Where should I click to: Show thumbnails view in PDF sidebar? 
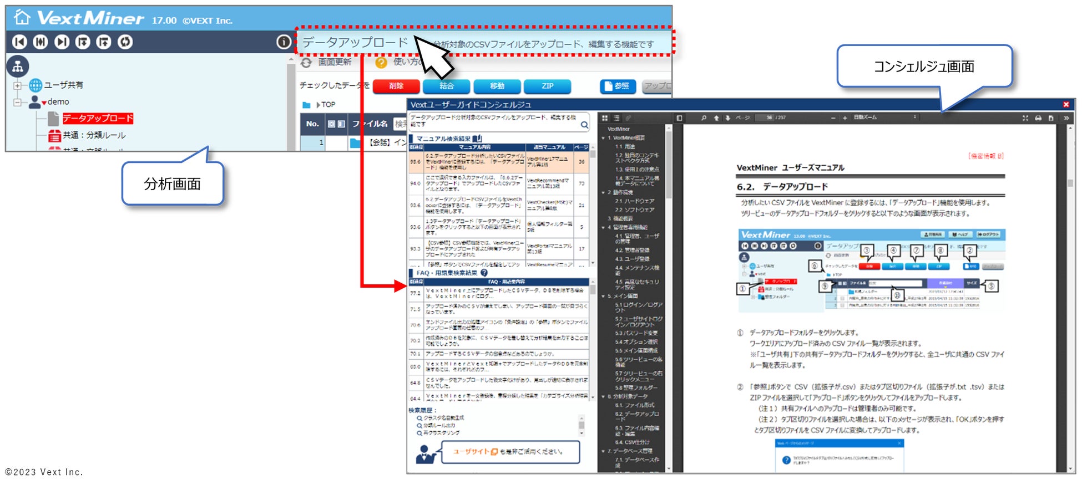coord(605,118)
